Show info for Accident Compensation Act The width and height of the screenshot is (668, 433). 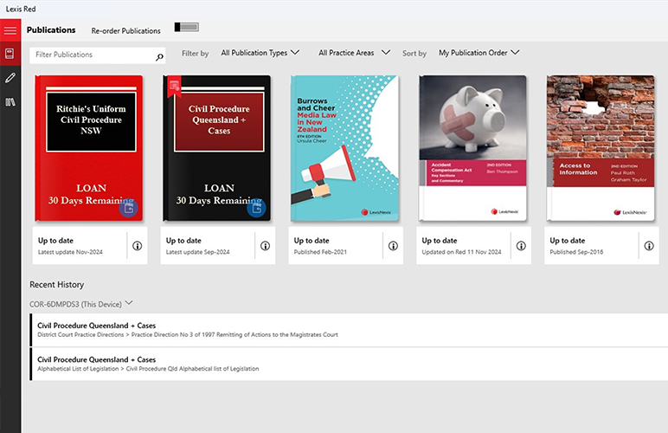point(521,246)
